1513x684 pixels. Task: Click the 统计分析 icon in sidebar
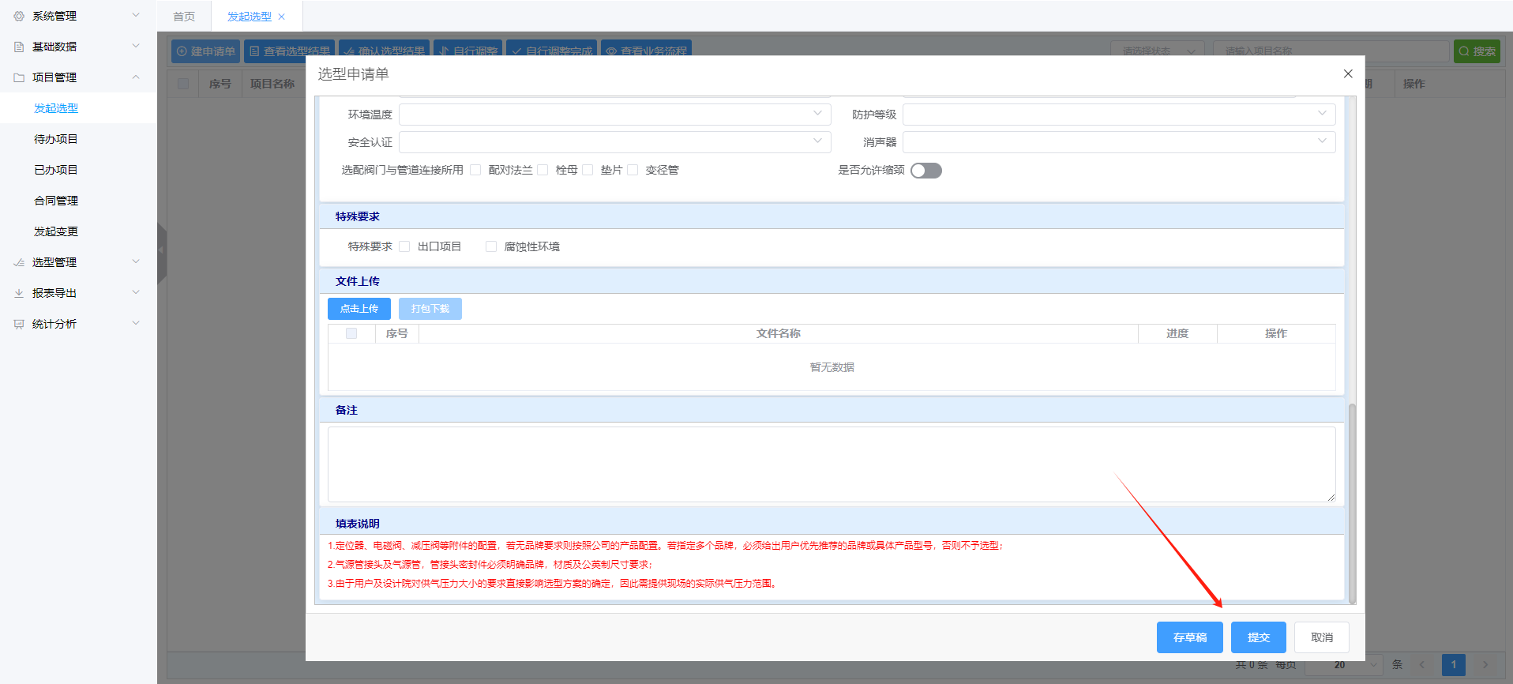click(x=19, y=324)
